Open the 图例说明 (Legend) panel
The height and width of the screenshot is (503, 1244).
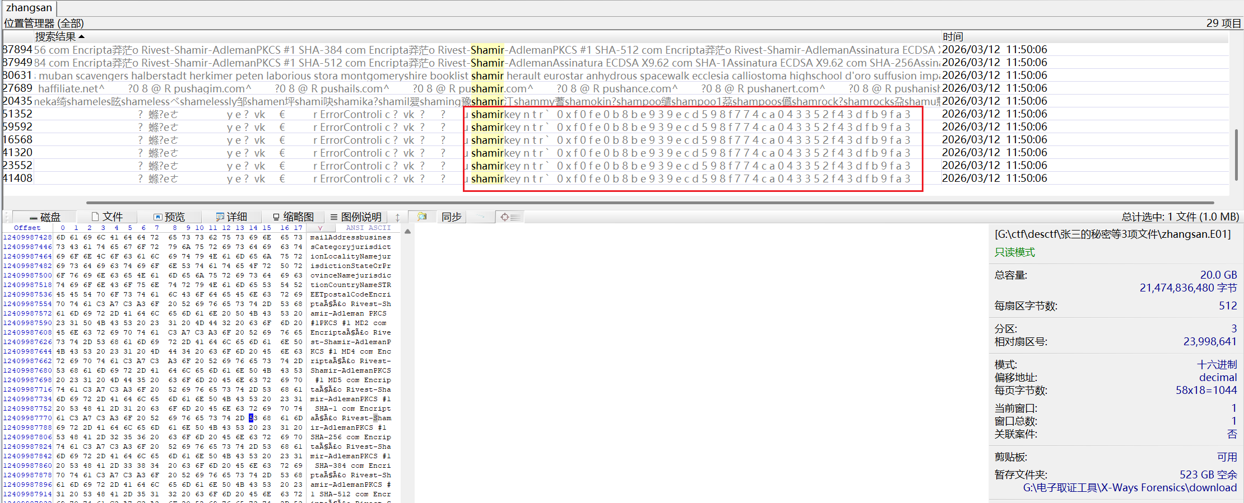pos(356,217)
